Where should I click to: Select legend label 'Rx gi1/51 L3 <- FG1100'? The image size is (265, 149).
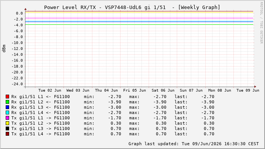(41, 107)
